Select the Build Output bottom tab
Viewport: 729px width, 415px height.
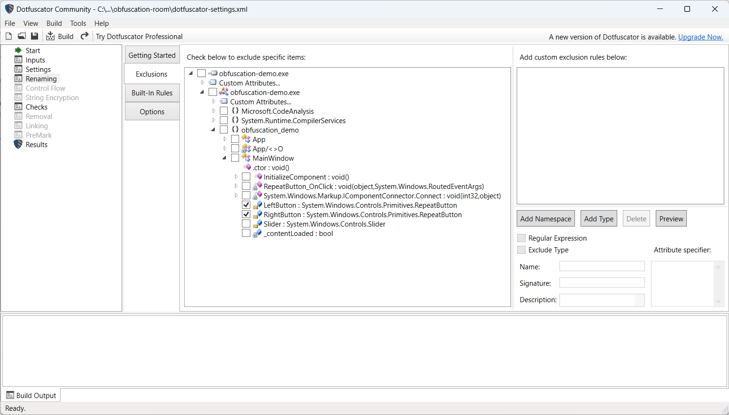[31, 395]
